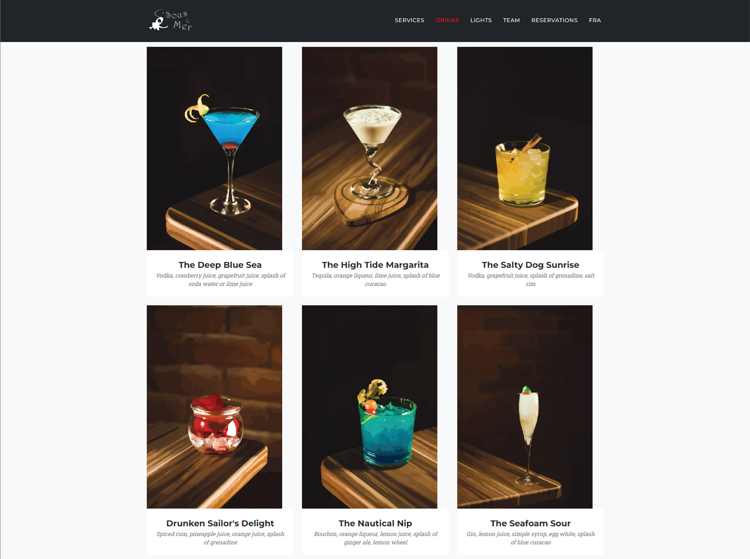Select the Drinks navigation link
Screen dimensions: 750x559
(447, 20)
